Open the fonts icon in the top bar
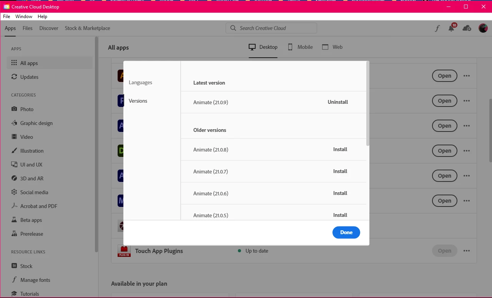The width and height of the screenshot is (492, 298). click(437, 28)
